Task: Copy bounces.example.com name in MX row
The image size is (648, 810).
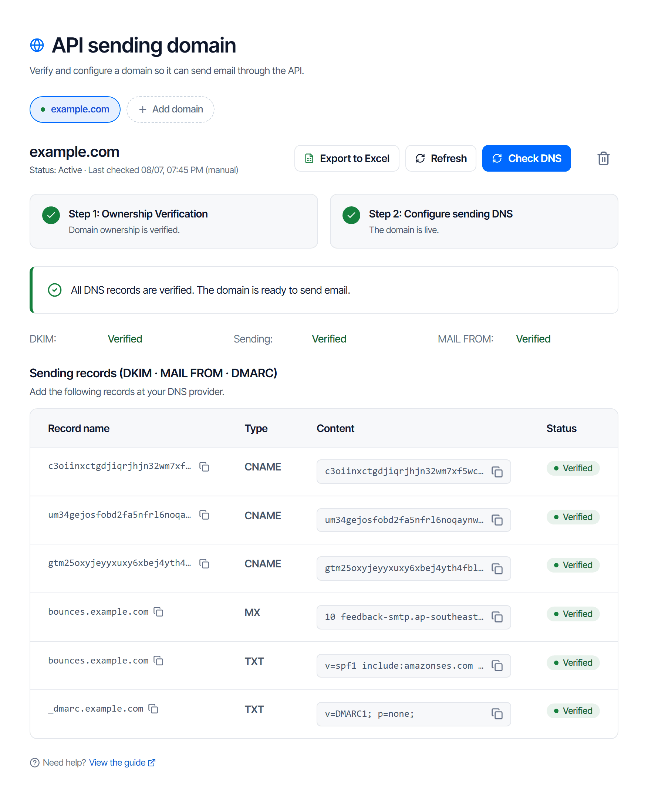Action: (158, 612)
